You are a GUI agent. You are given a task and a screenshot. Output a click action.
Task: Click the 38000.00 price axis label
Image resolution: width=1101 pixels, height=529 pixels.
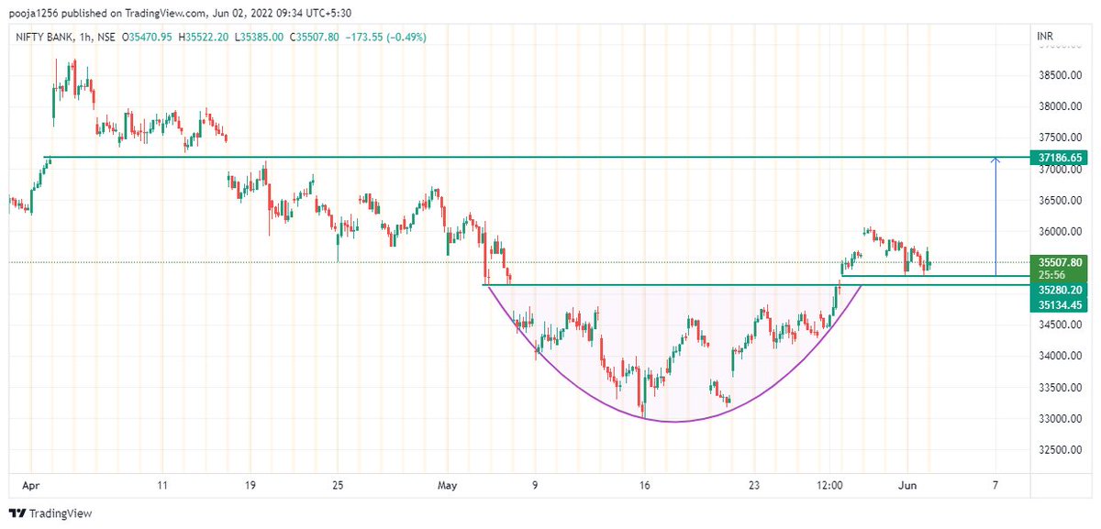point(1060,107)
